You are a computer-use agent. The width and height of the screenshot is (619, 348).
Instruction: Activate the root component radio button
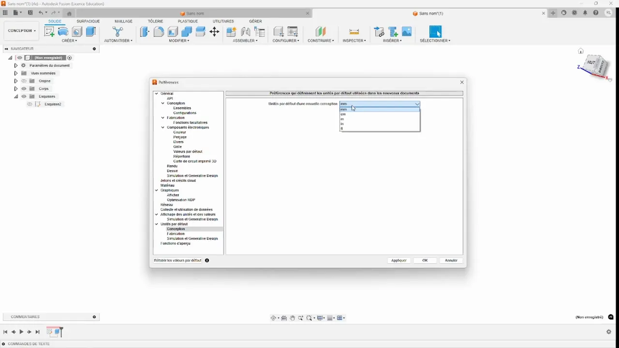70,58
